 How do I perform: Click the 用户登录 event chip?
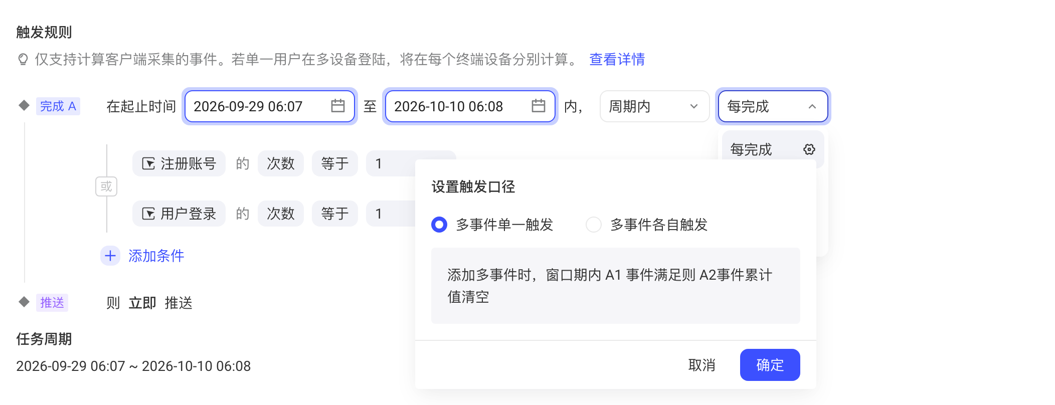click(179, 214)
